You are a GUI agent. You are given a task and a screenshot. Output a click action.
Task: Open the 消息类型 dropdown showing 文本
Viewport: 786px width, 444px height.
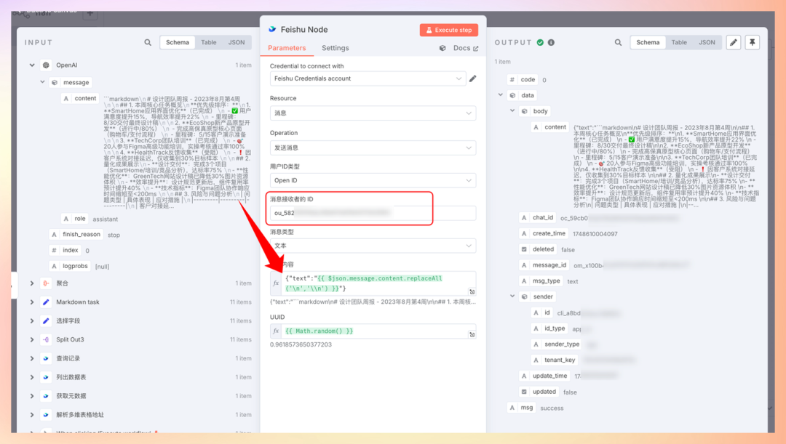coord(373,246)
